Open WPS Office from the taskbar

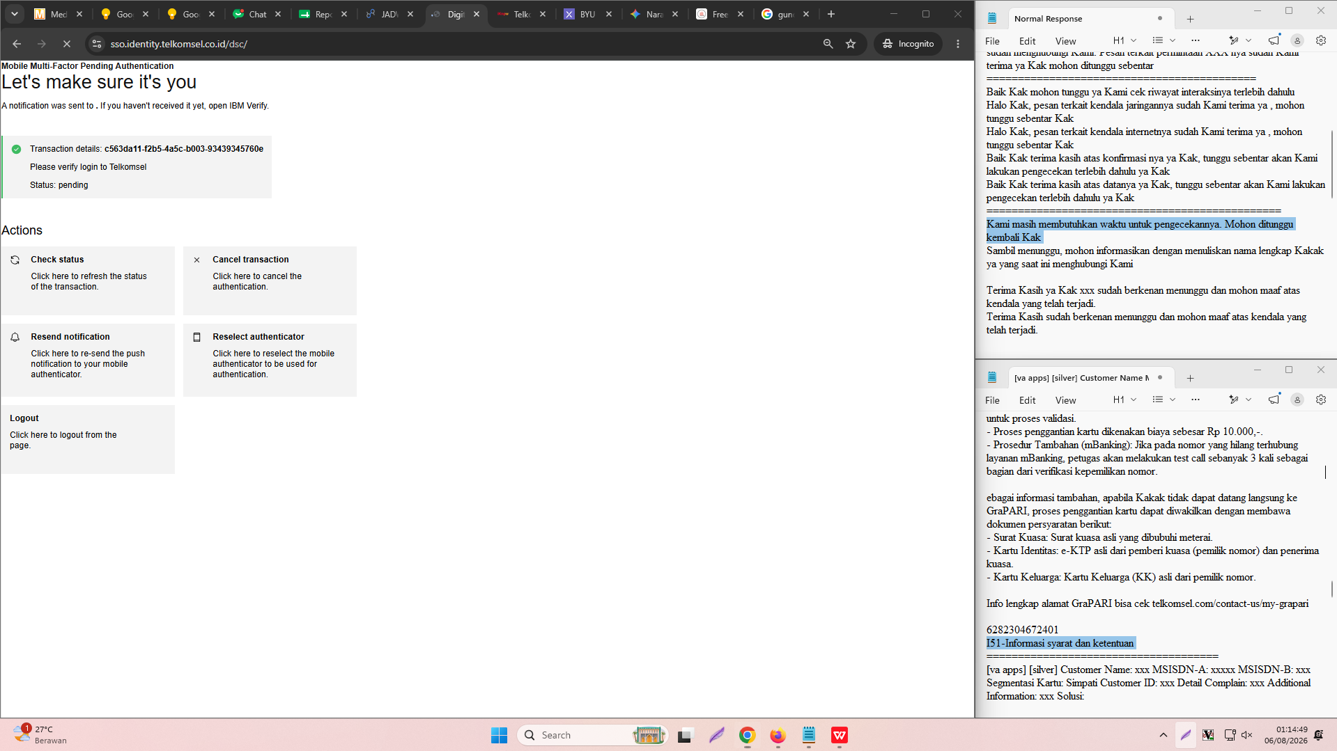(x=839, y=735)
